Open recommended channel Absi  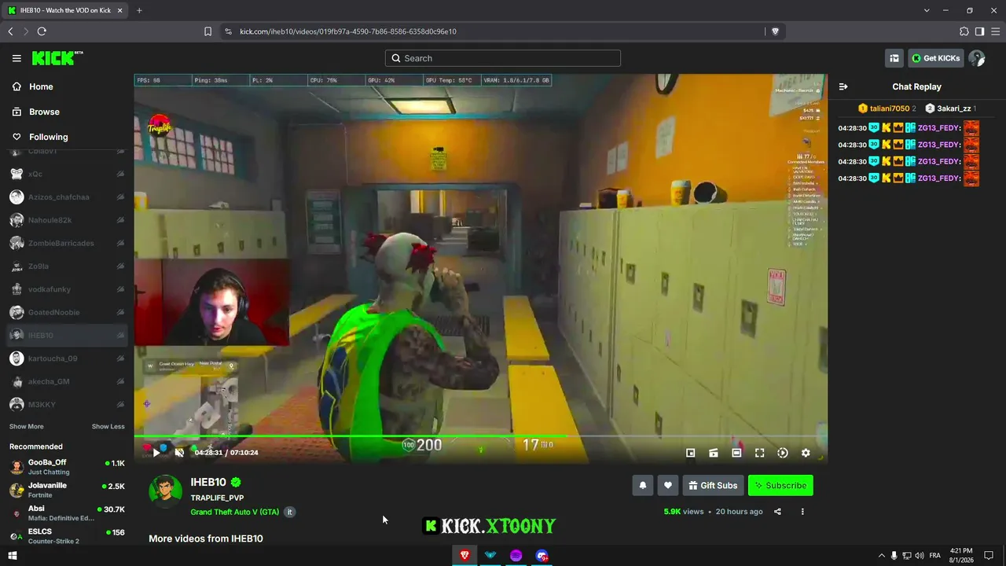[x=67, y=513]
